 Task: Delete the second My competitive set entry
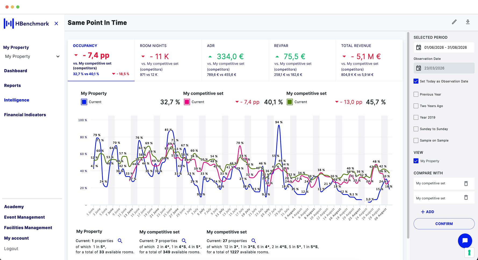[x=466, y=198]
